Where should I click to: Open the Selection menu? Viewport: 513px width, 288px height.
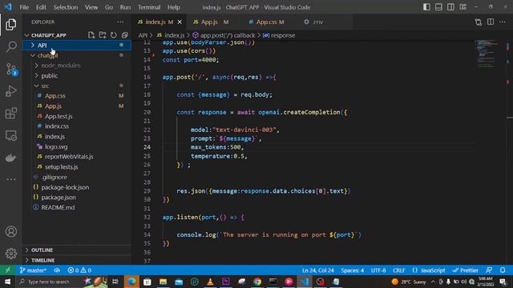coord(66,7)
